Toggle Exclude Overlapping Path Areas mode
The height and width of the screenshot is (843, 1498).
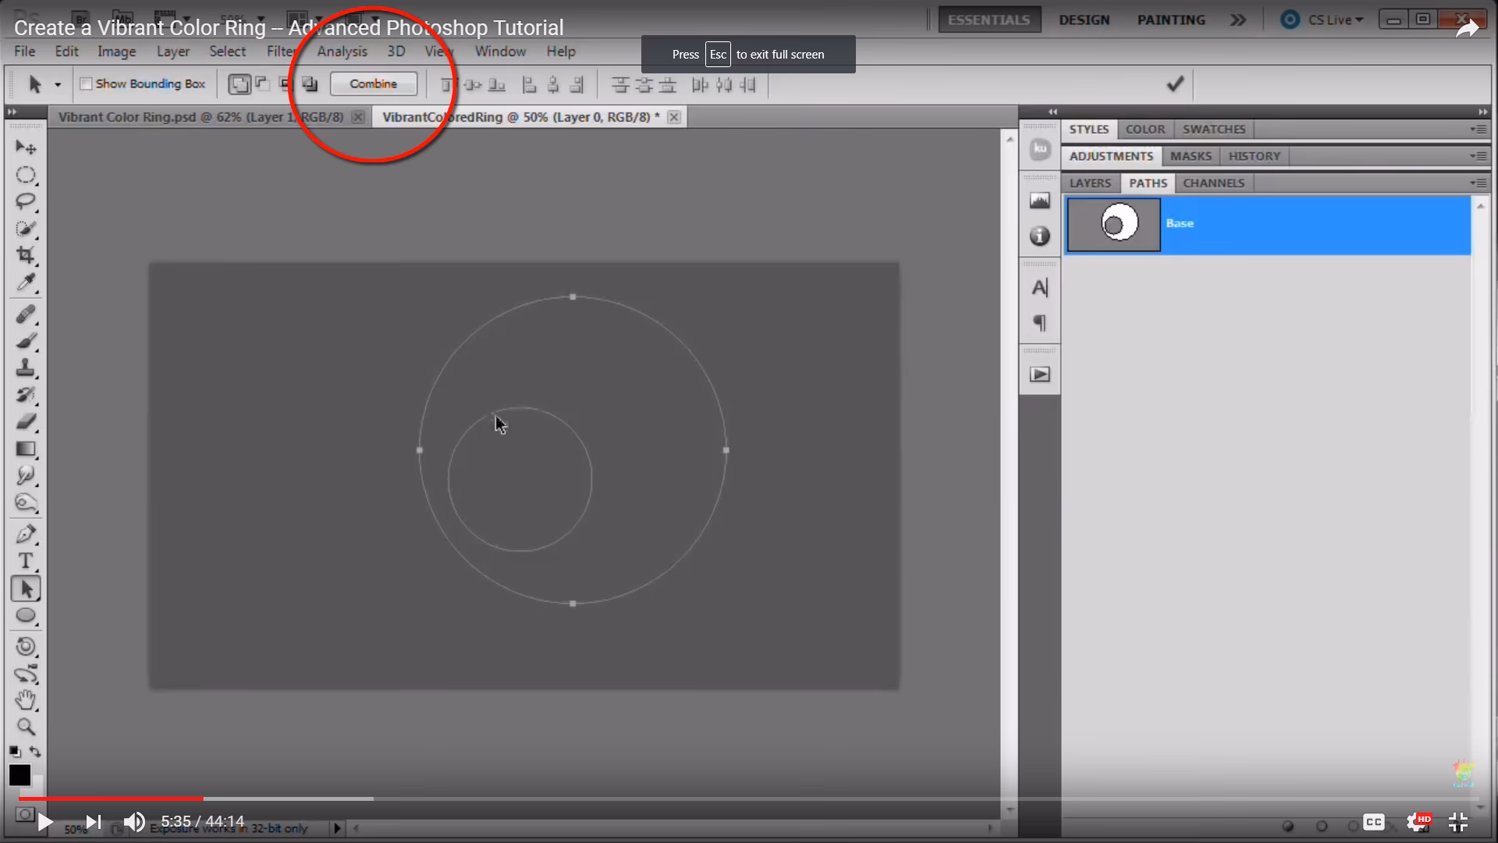click(x=310, y=84)
